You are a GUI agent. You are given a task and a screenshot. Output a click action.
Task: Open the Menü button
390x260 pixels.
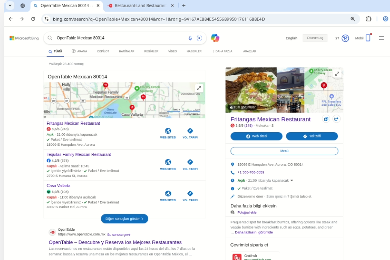click(x=284, y=151)
